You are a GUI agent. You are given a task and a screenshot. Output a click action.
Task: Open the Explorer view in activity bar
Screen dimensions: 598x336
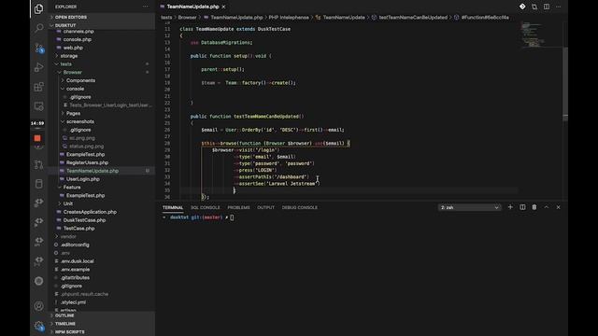click(38, 8)
